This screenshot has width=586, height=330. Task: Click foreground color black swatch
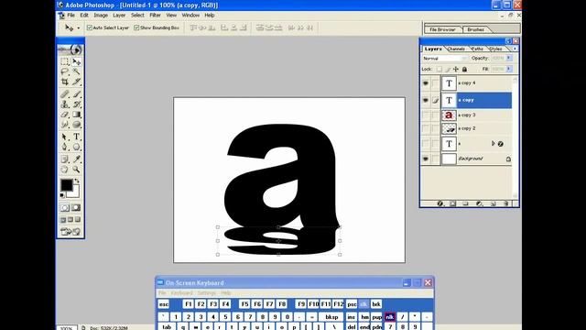click(x=67, y=185)
